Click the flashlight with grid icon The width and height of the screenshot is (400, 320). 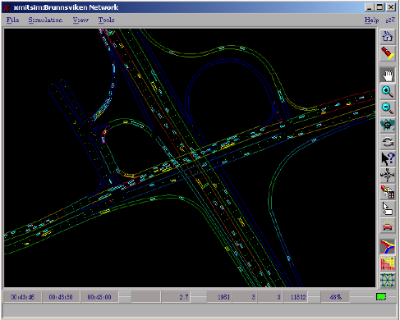[x=388, y=192]
